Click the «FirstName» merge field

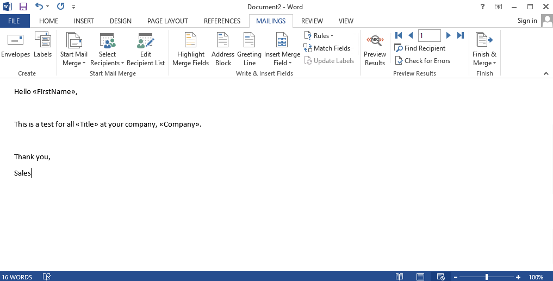tap(54, 92)
